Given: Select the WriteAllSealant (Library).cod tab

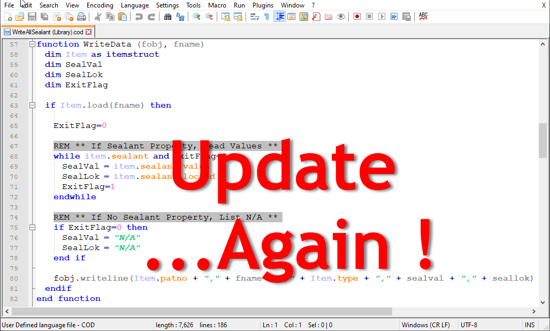Looking at the screenshot, I should 45,32.
